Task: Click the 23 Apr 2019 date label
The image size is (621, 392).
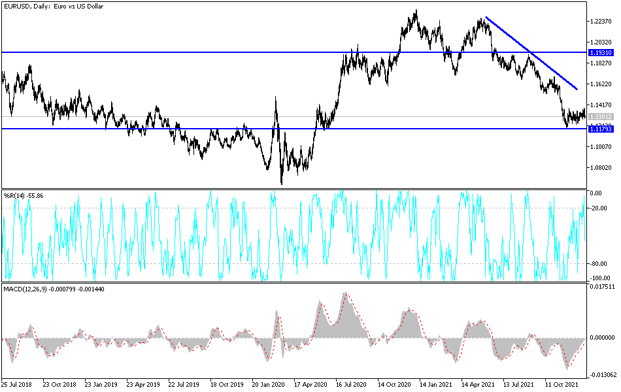Action: (143, 384)
